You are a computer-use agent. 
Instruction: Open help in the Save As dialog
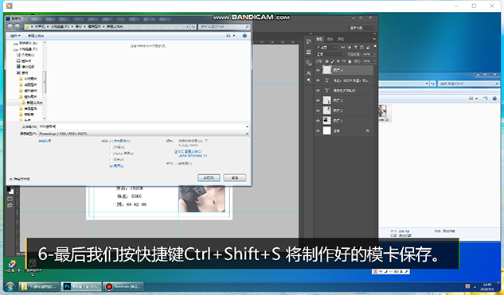pyautogui.click(x=244, y=36)
